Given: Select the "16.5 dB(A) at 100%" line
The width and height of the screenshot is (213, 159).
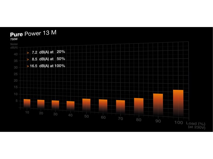Looking at the screenshot, I should [46, 66].
